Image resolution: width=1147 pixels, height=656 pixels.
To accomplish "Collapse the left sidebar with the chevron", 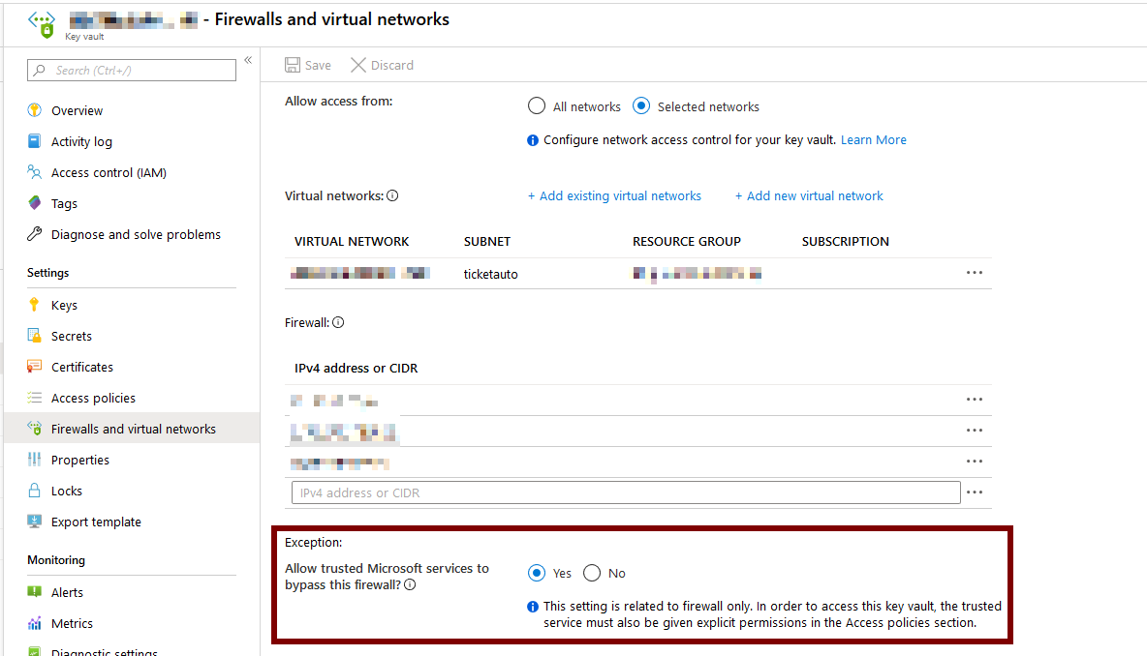I will [x=248, y=59].
